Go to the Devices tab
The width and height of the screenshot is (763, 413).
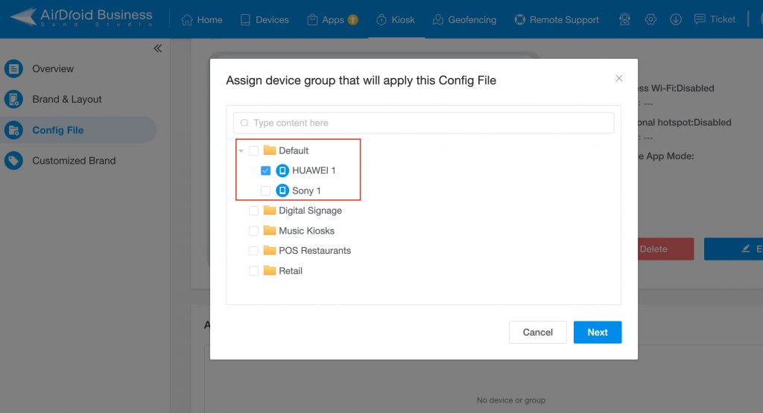(265, 20)
